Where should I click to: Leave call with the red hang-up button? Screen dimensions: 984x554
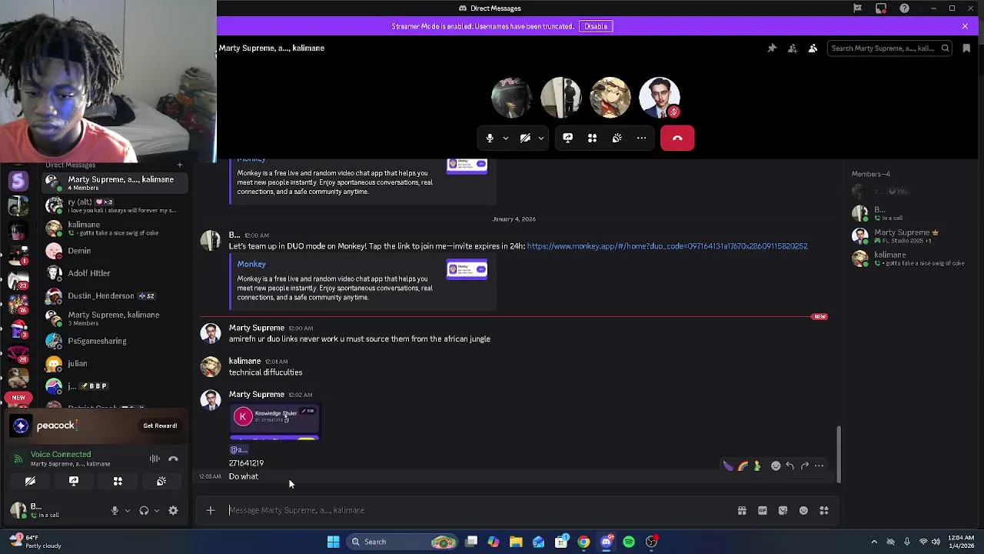click(677, 138)
